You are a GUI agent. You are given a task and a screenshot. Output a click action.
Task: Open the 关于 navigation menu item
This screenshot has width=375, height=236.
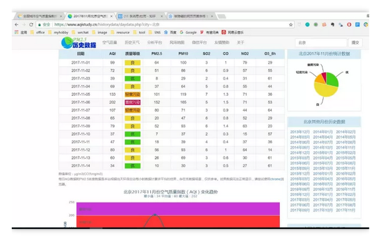click(241, 43)
